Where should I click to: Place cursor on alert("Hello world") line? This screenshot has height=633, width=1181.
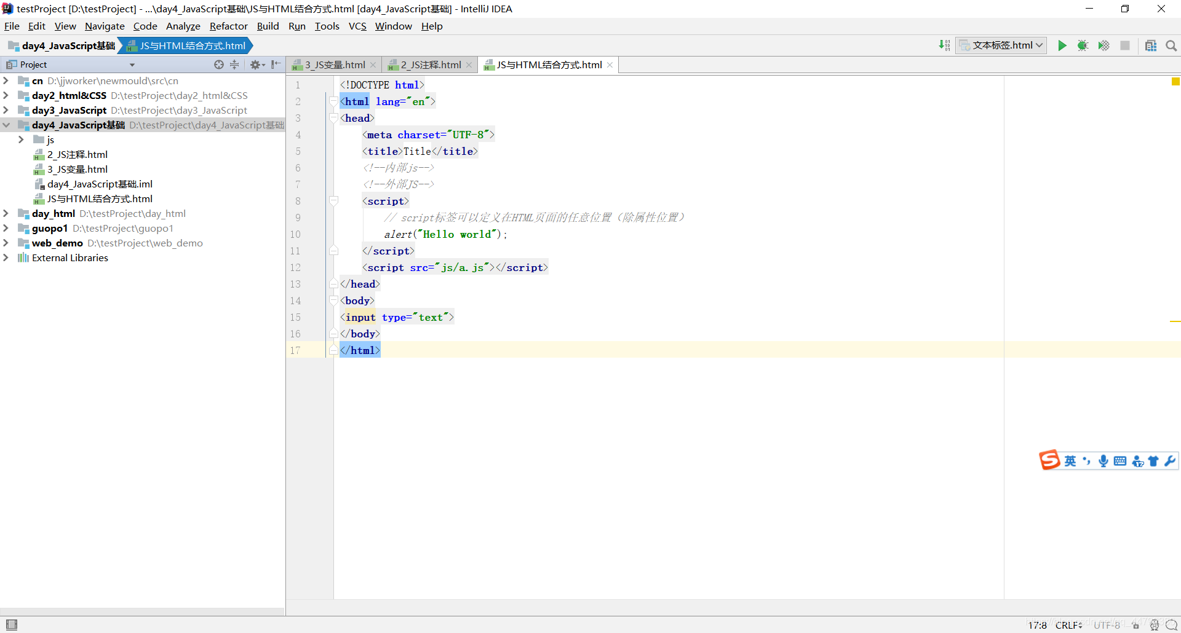(x=445, y=234)
